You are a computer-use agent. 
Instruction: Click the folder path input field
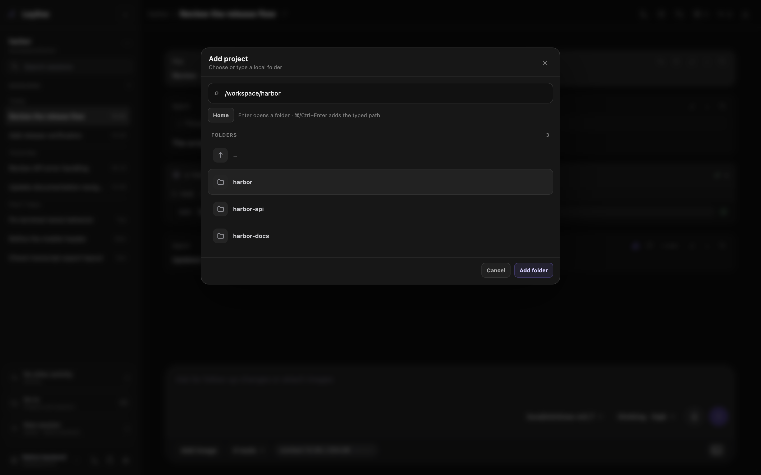coord(380,93)
